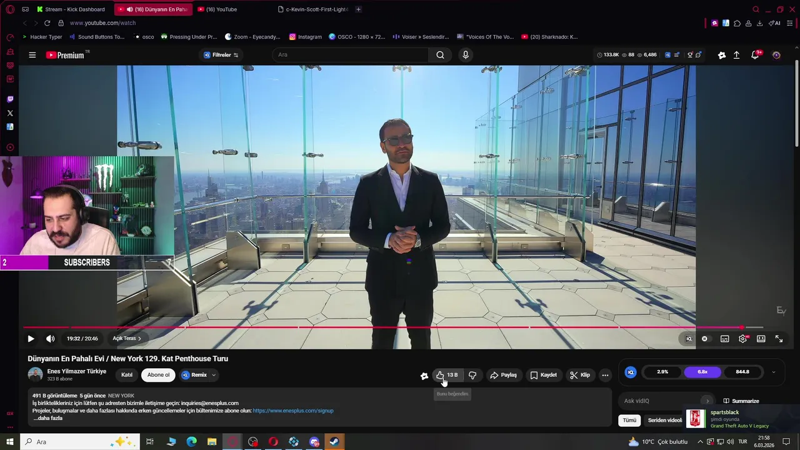Image resolution: width=800 pixels, height=450 pixels.
Task: Click Summarize button
Action: [x=741, y=401]
